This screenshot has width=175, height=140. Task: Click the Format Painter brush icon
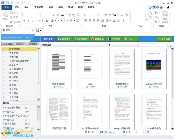coord(11,22)
